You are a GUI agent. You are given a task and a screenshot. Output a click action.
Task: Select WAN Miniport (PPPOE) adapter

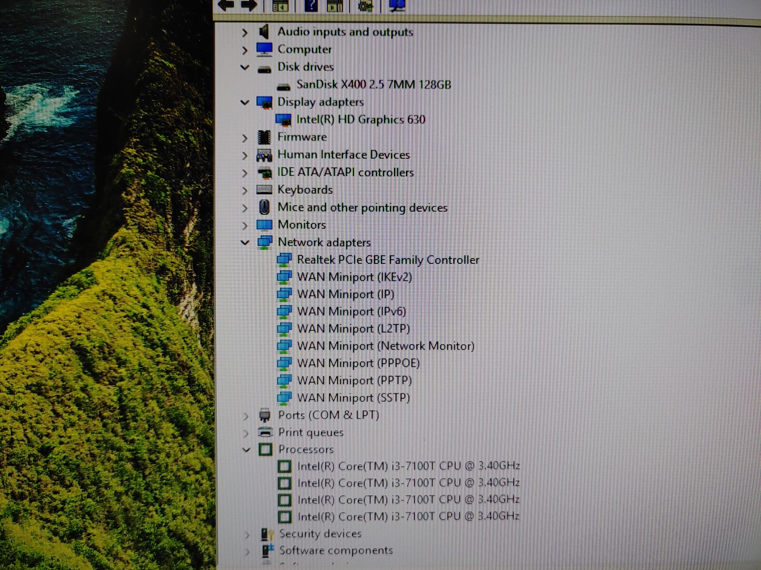coord(358,363)
